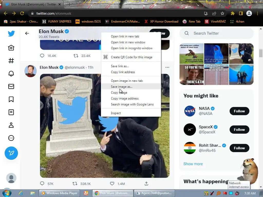This screenshot has height=197, width=263.
Task: Open the Chrome extensions puzzle icon
Action: pos(233,13)
